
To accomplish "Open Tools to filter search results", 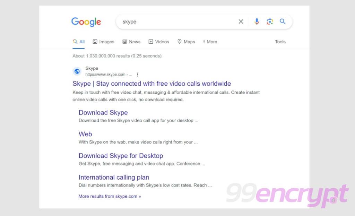I will pyautogui.click(x=280, y=42).
